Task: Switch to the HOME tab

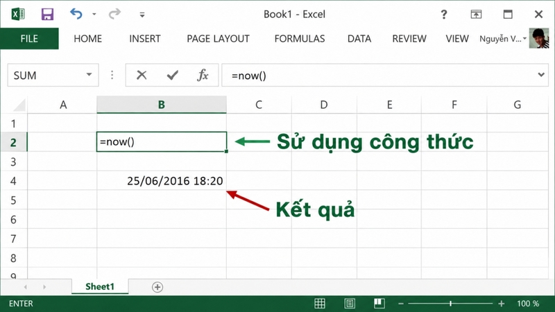Action: click(88, 39)
